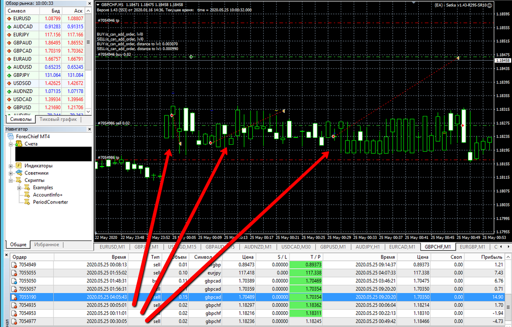Click the Бид column header
The image size is (512, 327).
click(x=51, y=11)
